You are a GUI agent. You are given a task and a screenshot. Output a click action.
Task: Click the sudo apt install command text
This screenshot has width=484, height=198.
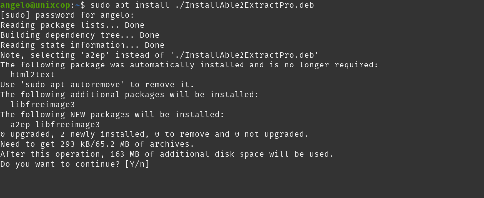click(130, 5)
